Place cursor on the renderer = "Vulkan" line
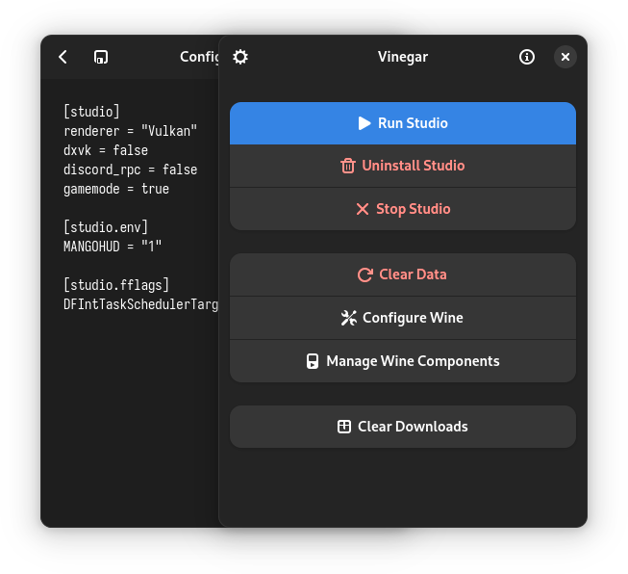Viewport: 628px width, 574px height. [x=131, y=131]
